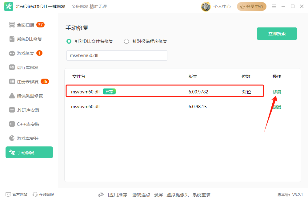Click the error type warning triangle icon
The width and height of the screenshot is (308, 201).
click(12, 96)
